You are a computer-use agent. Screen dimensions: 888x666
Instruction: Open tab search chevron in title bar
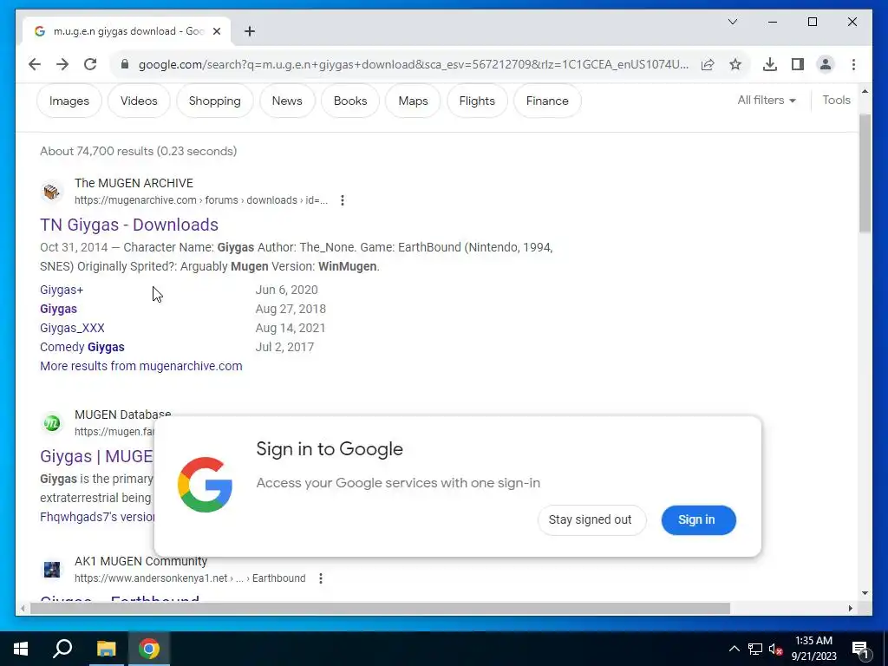click(x=732, y=22)
